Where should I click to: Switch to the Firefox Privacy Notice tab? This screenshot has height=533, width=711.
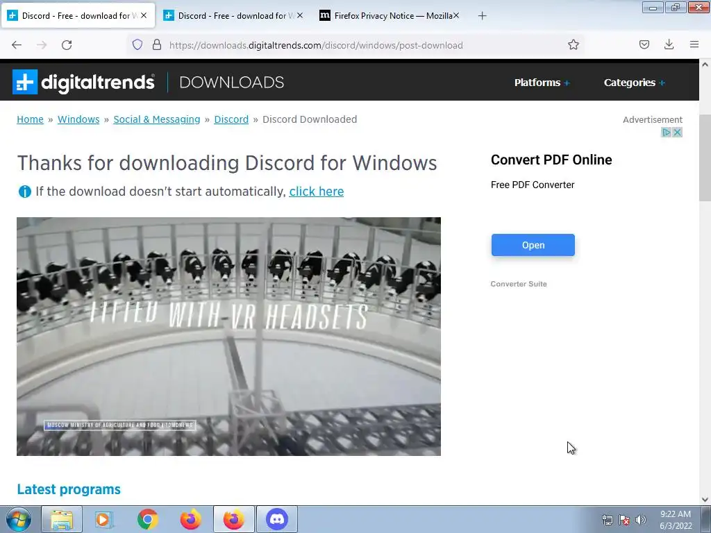click(389, 15)
